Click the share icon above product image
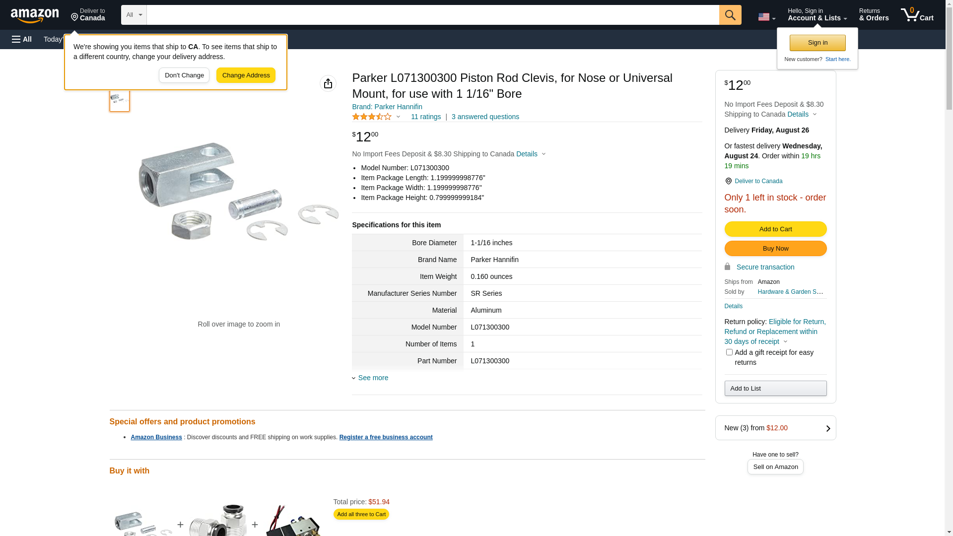 tap(328, 83)
